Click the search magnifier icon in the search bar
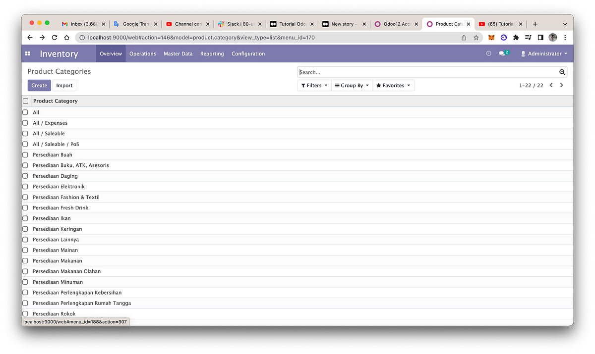Image resolution: width=595 pixels, height=354 pixels. point(562,72)
